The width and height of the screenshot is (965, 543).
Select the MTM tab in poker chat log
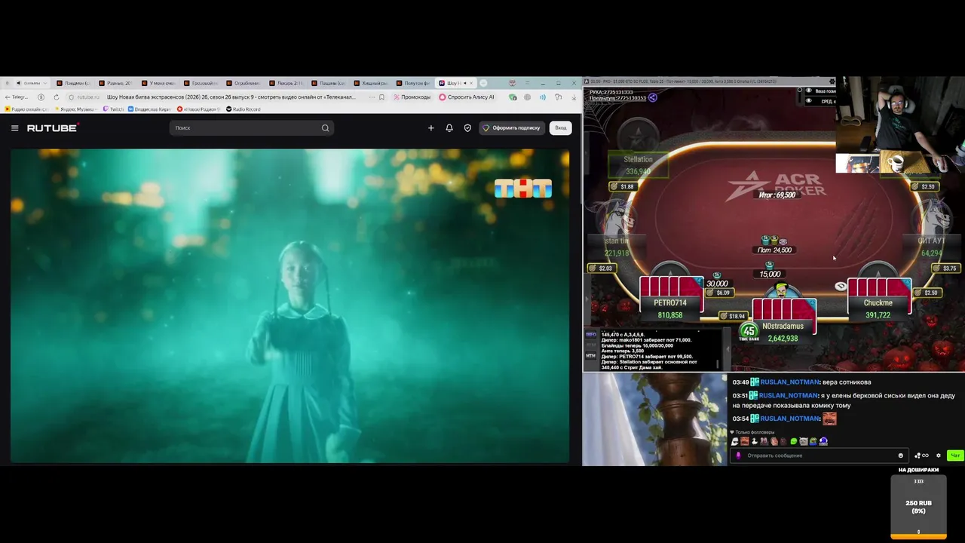point(591,355)
